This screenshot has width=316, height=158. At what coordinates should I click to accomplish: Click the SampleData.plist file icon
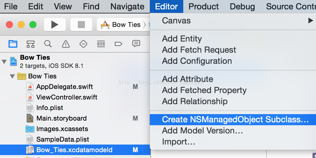[30, 139]
